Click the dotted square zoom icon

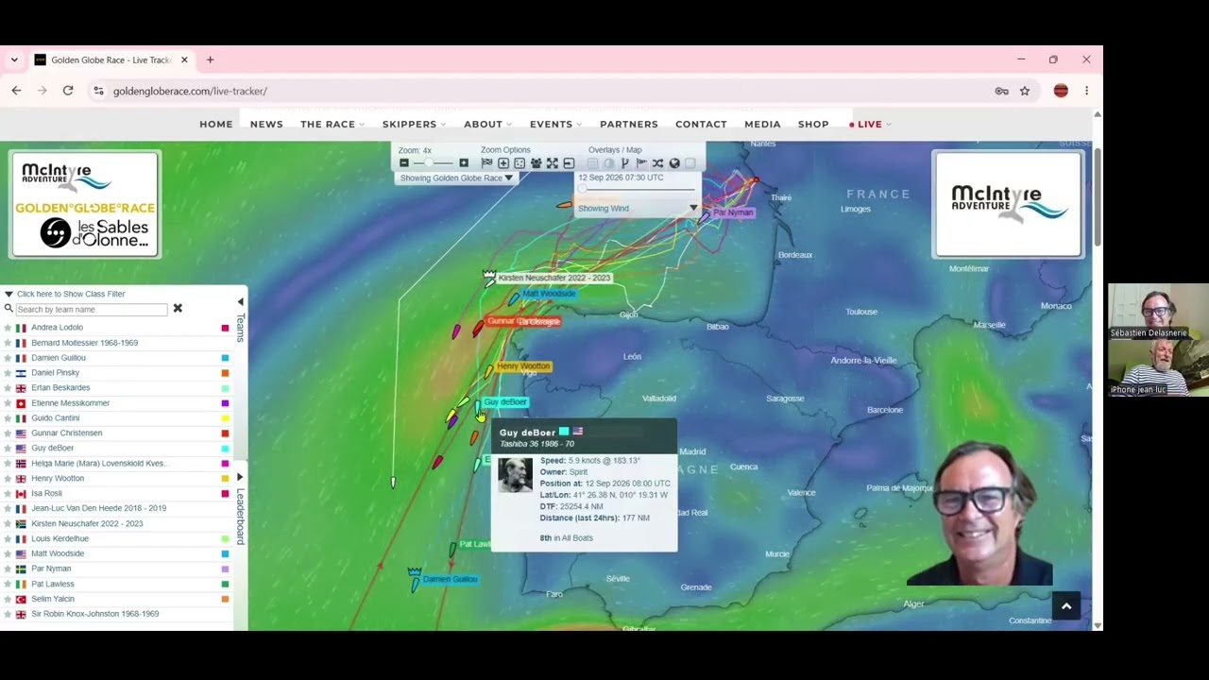coord(519,163)
